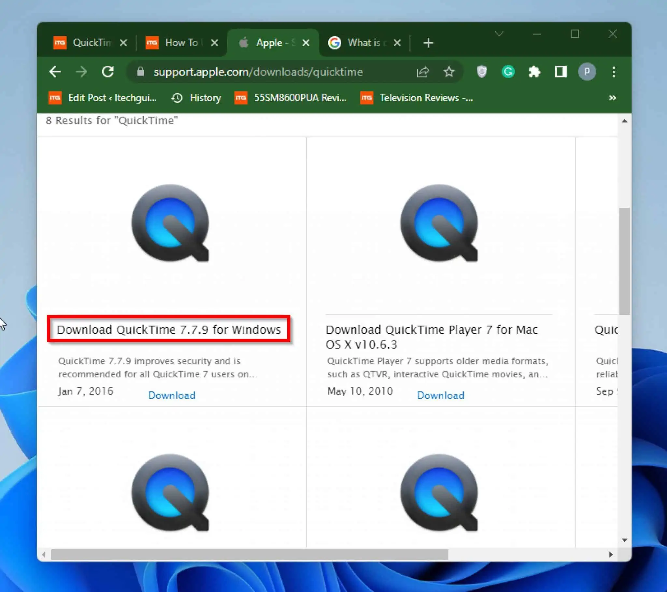Open the History bookmark
667x592 pixels.
pyautogui.click(x=196, y=98)
